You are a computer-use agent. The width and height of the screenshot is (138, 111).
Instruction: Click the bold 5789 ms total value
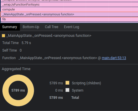point(56,98)
